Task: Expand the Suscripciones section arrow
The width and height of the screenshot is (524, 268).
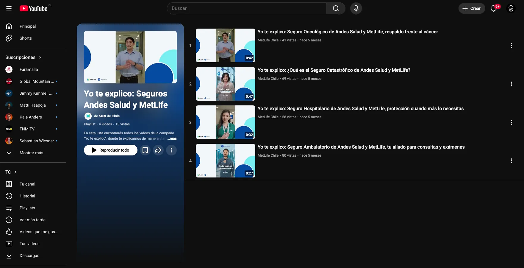Action: pyautogui.click(x=40, y=57)
